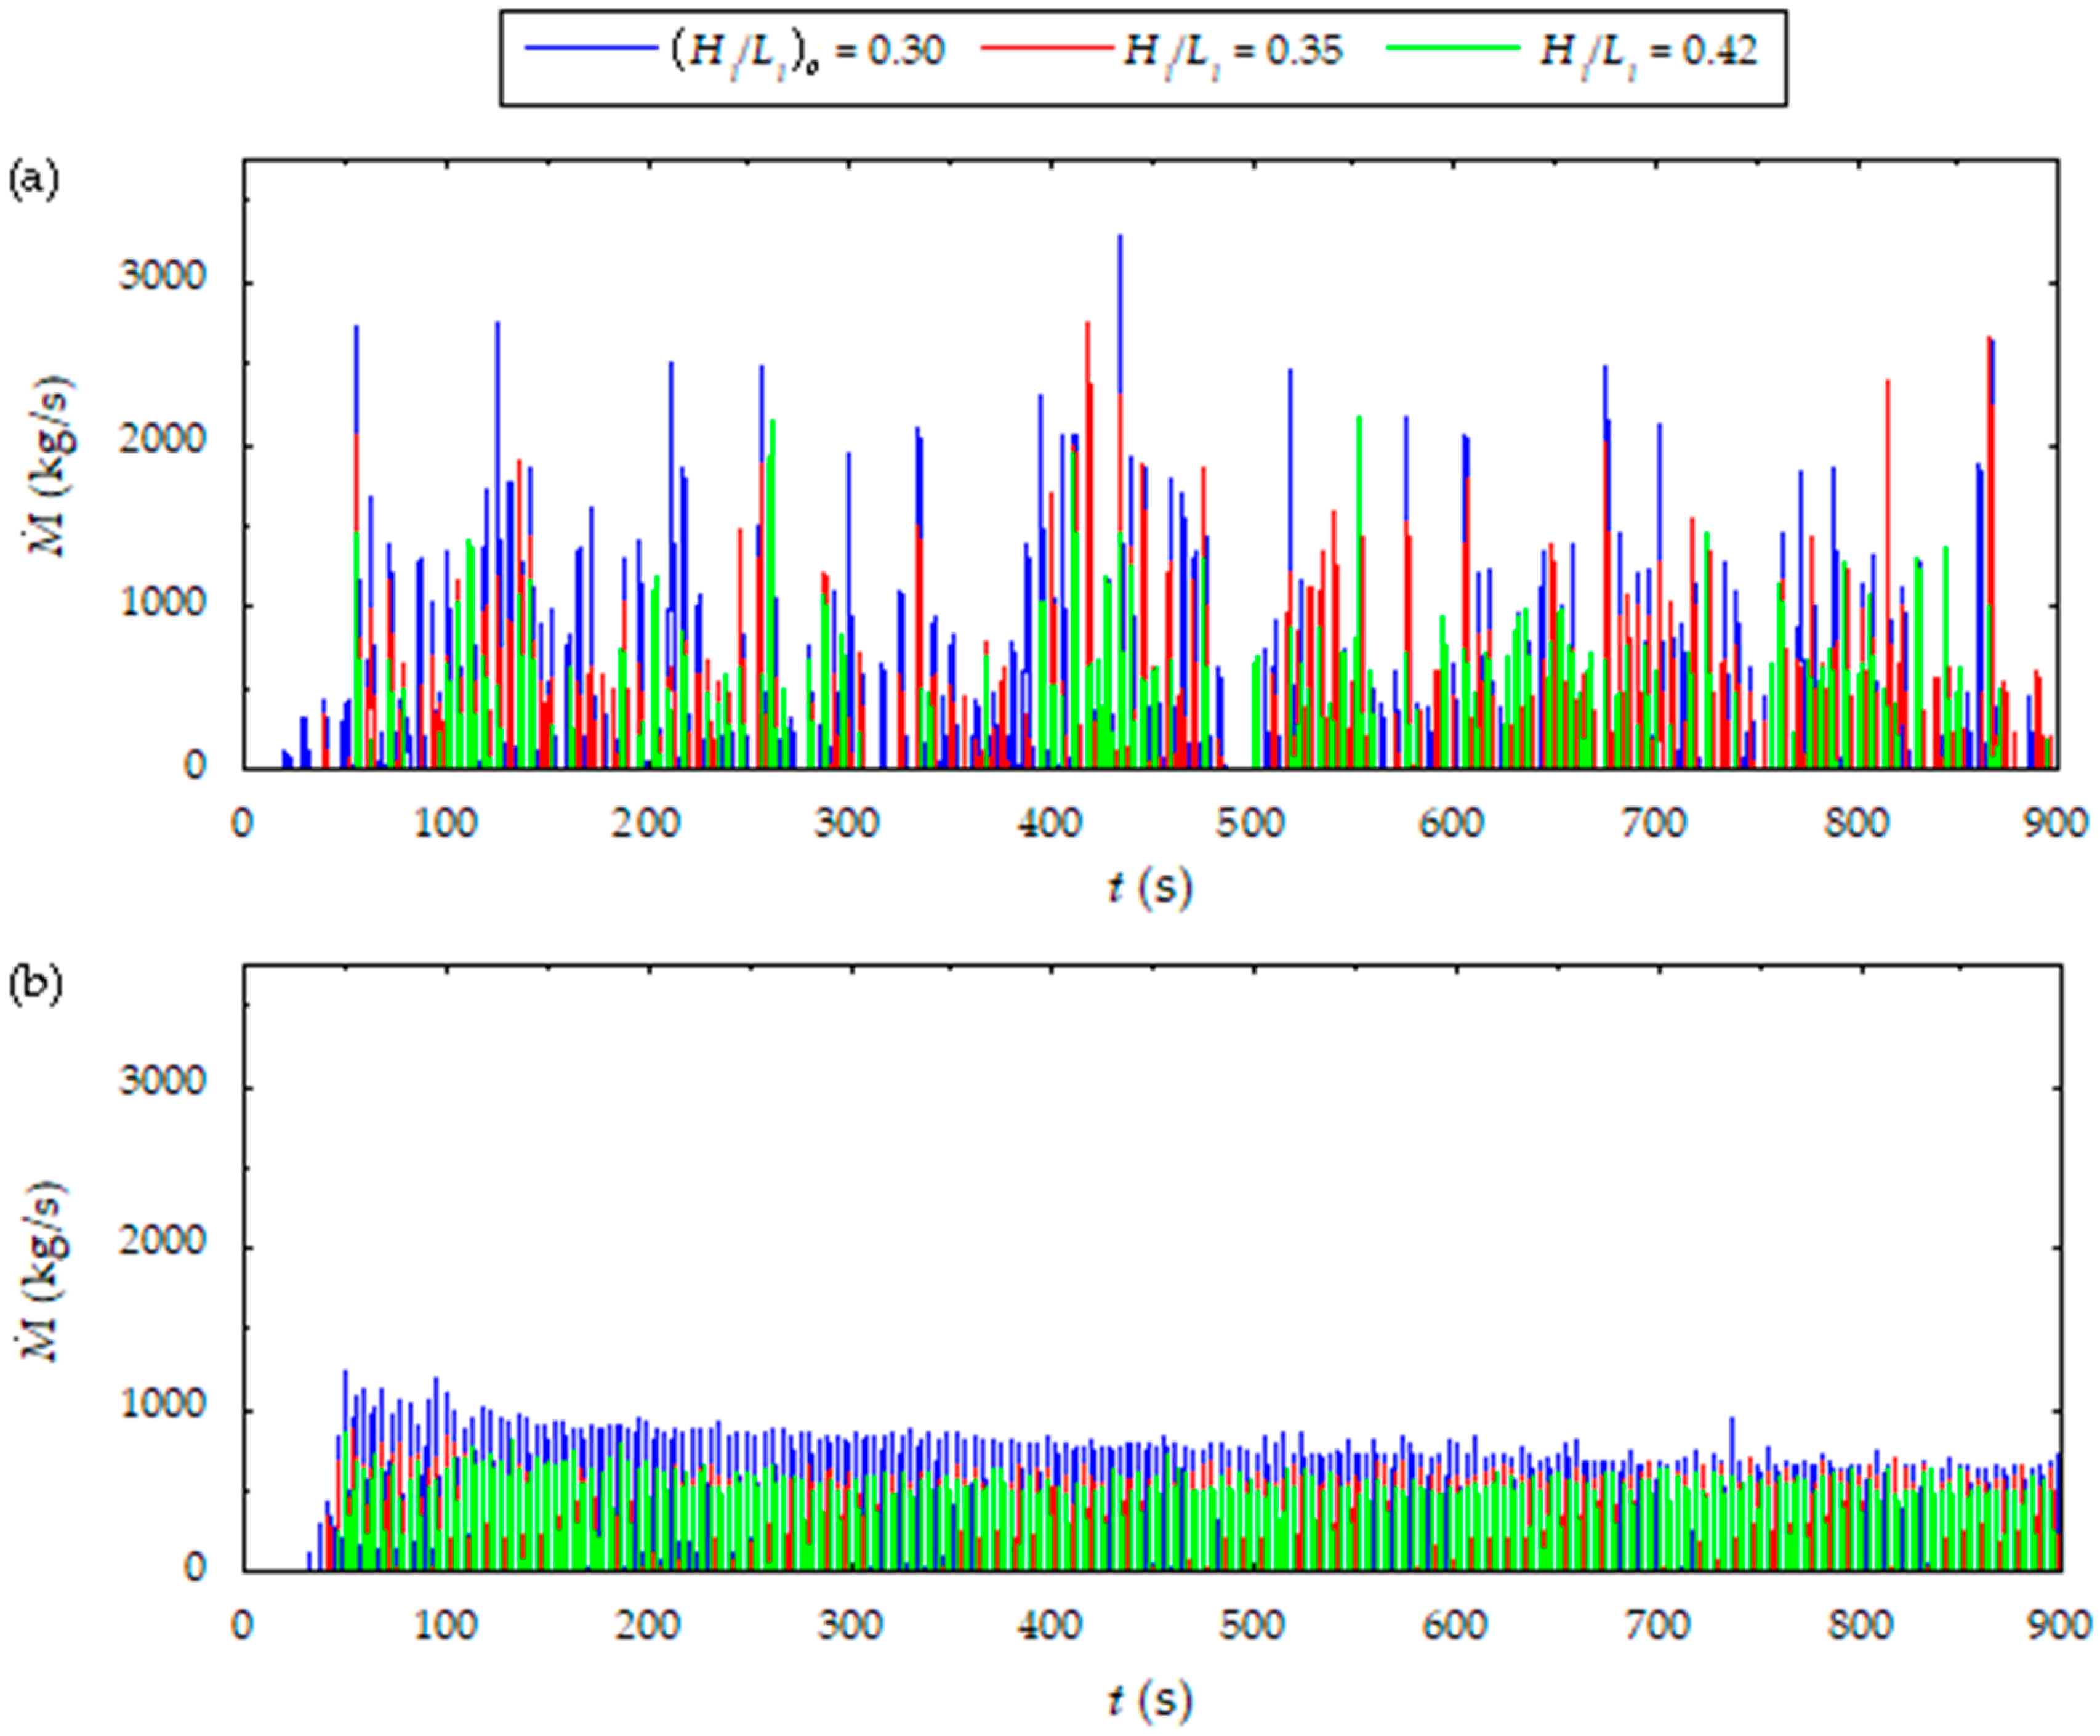Click the panel label (b)
Screen dimensions: 2100x1736
coord(35,984)
